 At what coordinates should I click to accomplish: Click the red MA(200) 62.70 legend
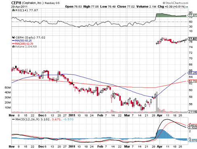23,44
